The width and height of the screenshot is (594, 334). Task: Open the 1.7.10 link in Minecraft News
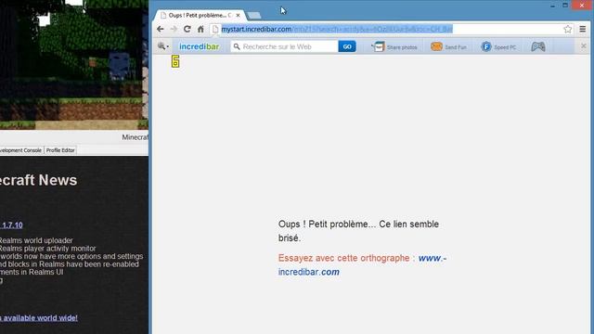coord(11,225)
